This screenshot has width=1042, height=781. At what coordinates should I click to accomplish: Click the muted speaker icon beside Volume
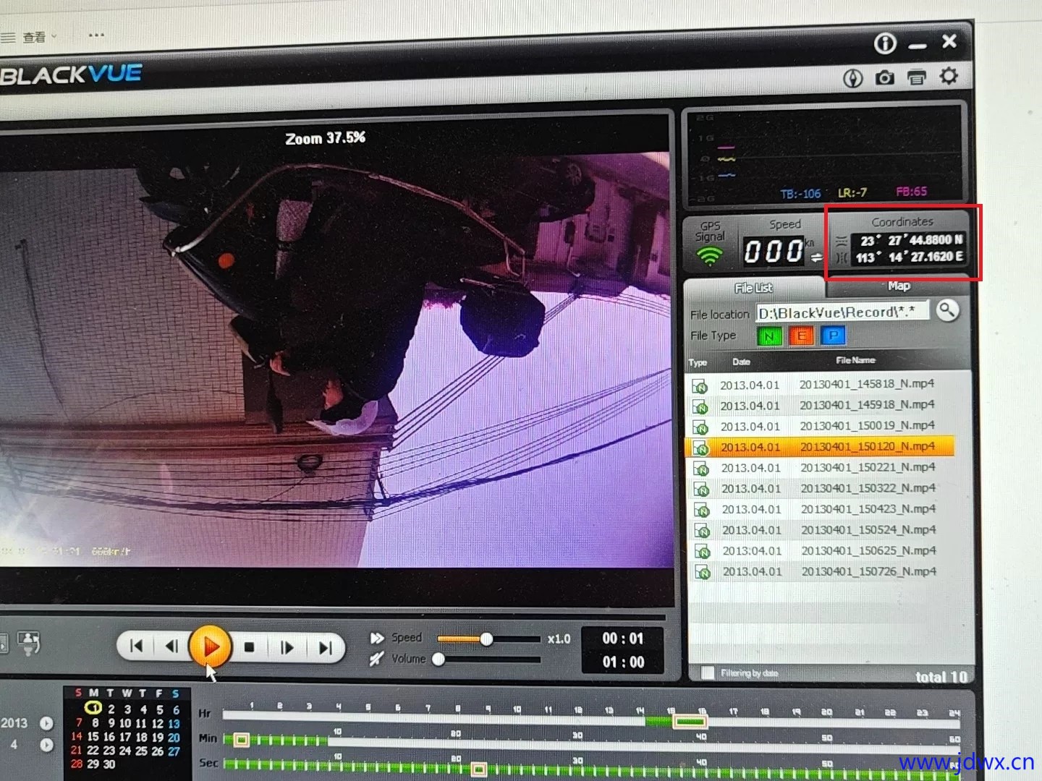tap(376, 659)
